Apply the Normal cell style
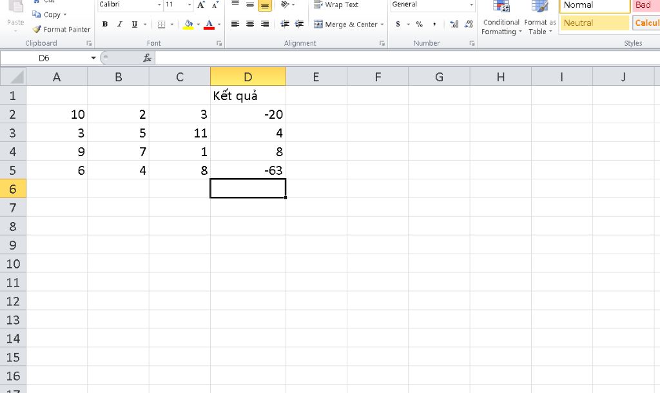 (x=595, y=5)
